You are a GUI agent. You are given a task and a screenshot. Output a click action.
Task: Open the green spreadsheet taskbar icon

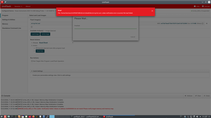click(x=26, y=117)
